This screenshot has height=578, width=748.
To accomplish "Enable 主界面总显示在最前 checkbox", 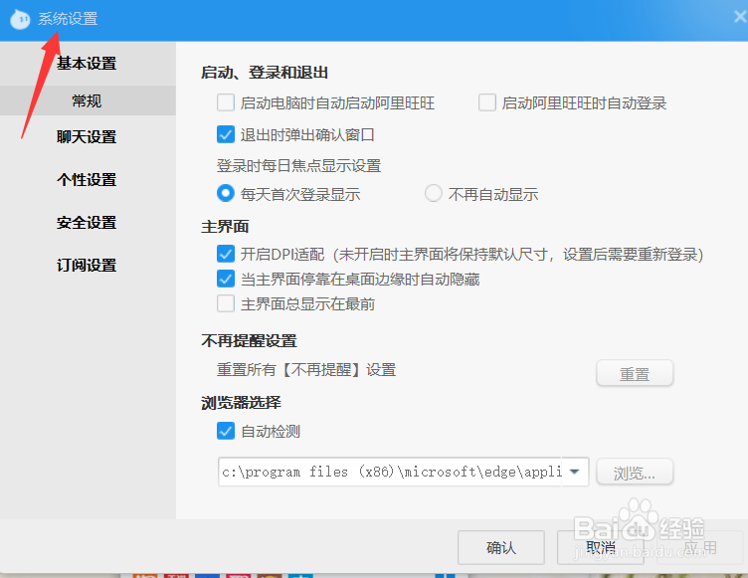I will pyautogui.click(x=226, y=303).
